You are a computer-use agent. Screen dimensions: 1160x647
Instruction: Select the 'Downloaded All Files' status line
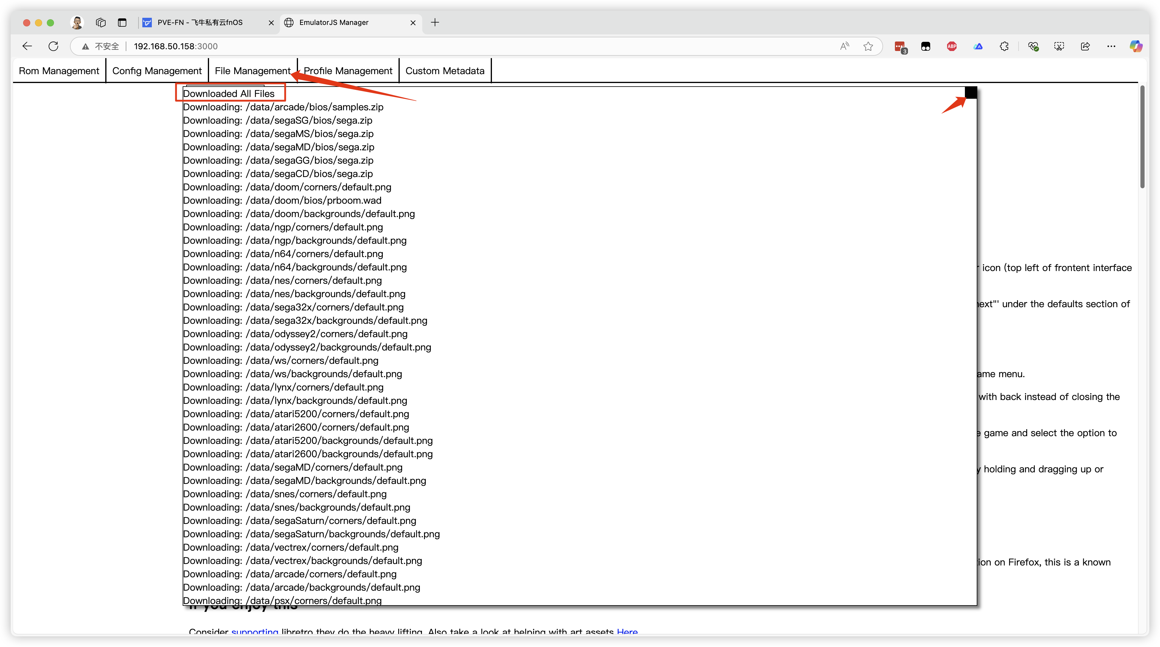point(229,94)
